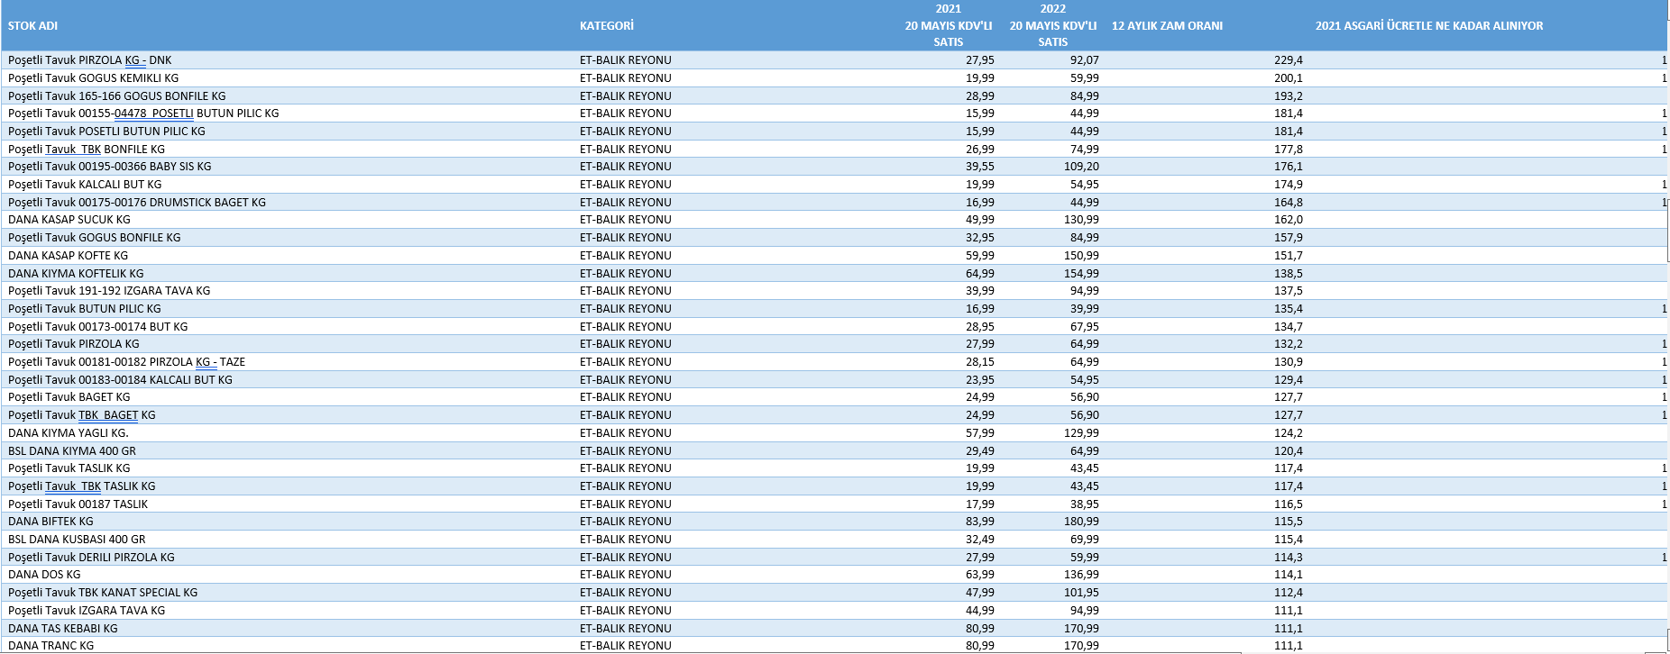Click the 2021 20 MAYIS KDV'LI SATIS header

tap(948, 26)
